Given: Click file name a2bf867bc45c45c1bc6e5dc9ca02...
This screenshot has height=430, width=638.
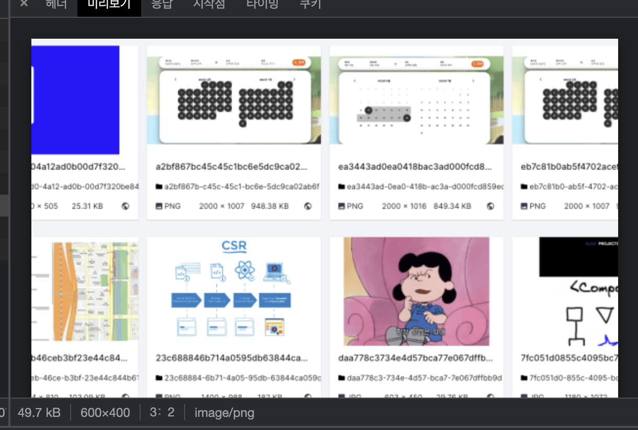Looking at the screenshot, I should (232, 167).
